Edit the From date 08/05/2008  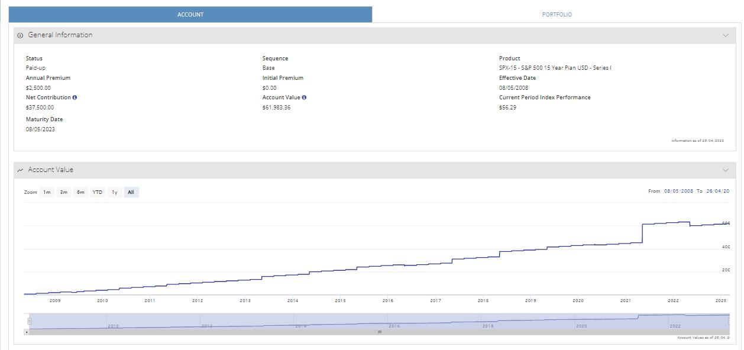pos(678,191)
